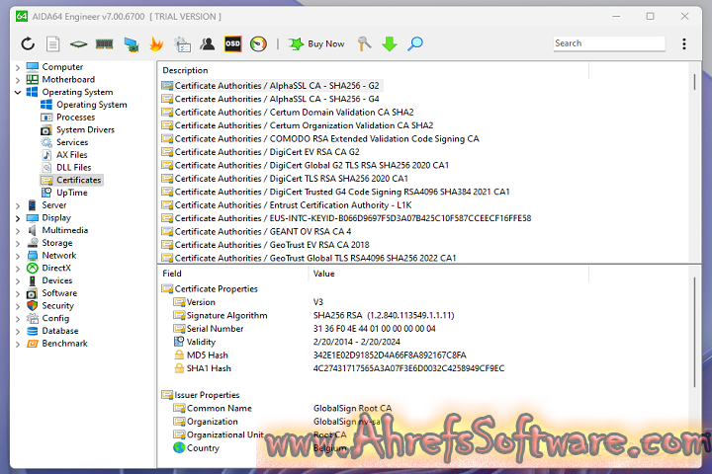712x474 pixels.
Task: Open the OSD panel icon
Action: click(x=233, y=43)
